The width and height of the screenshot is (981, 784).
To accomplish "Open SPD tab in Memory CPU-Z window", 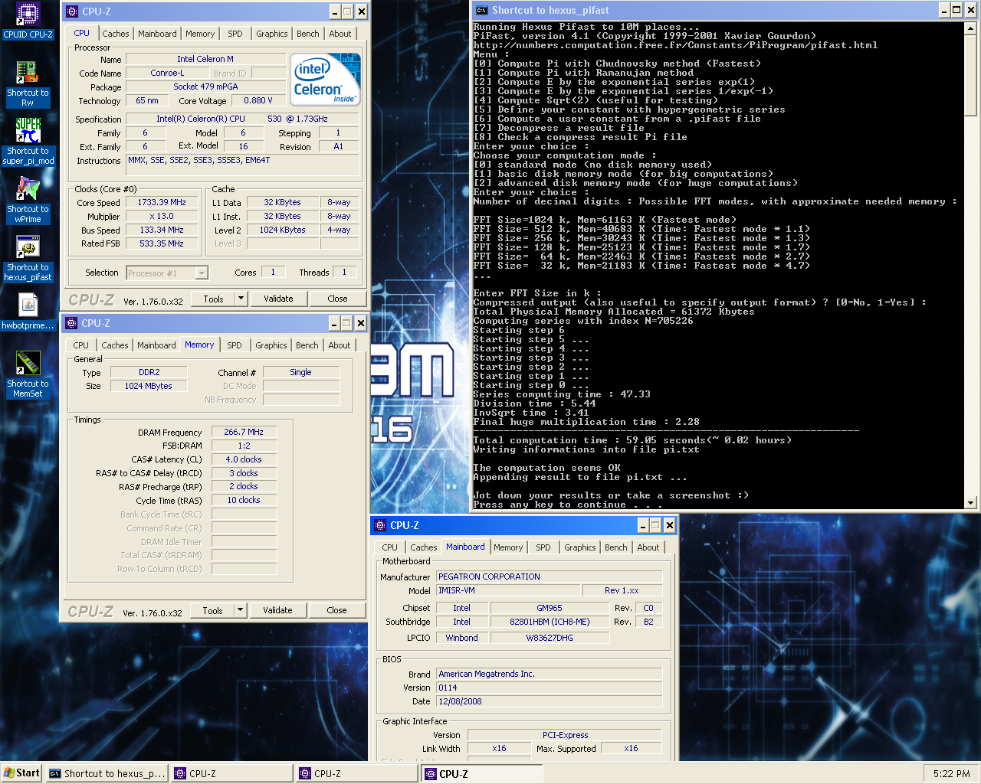I will [235, 345].
